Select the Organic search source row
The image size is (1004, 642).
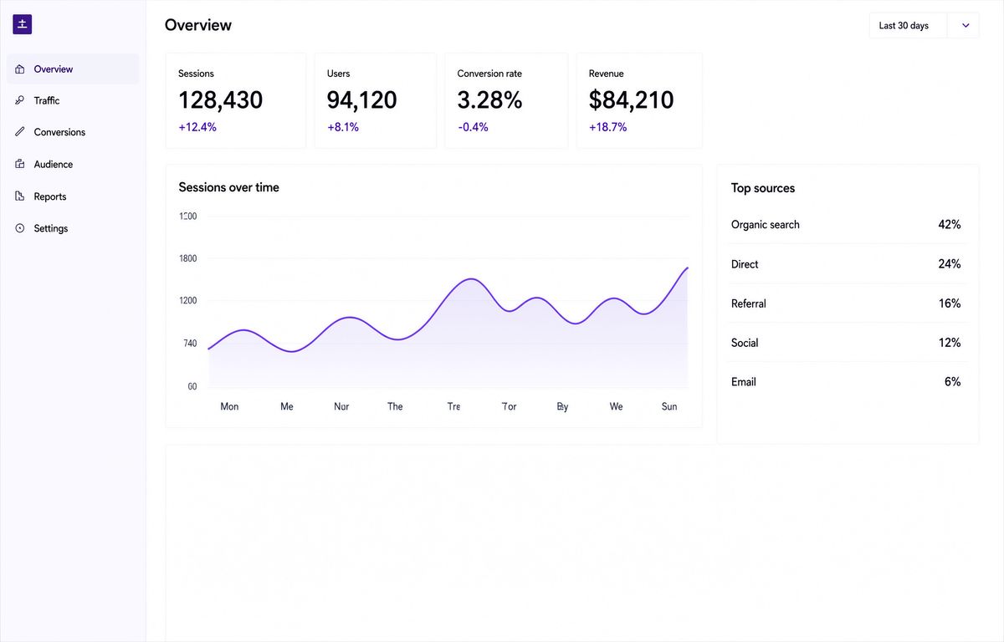846,224
